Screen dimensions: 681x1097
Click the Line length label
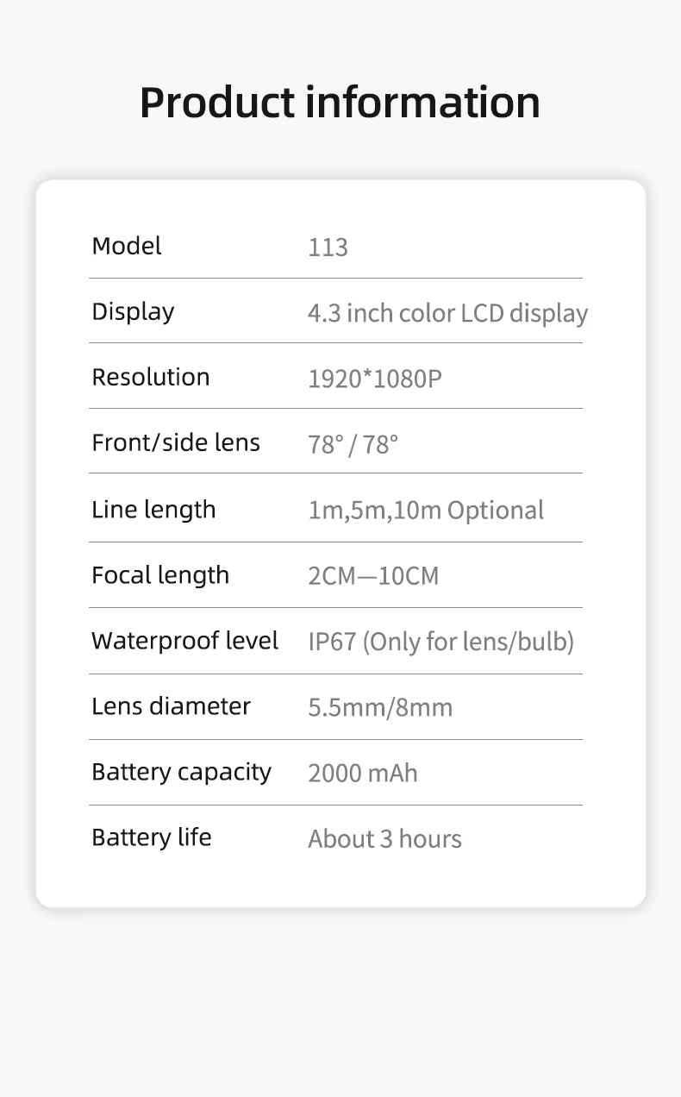[153, 509]
